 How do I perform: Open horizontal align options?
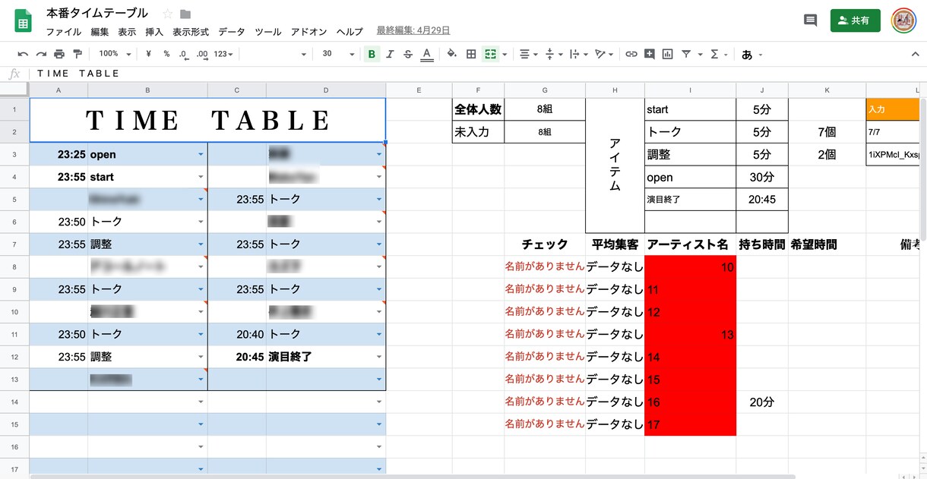pyautogui.click(x=527, y=54)
